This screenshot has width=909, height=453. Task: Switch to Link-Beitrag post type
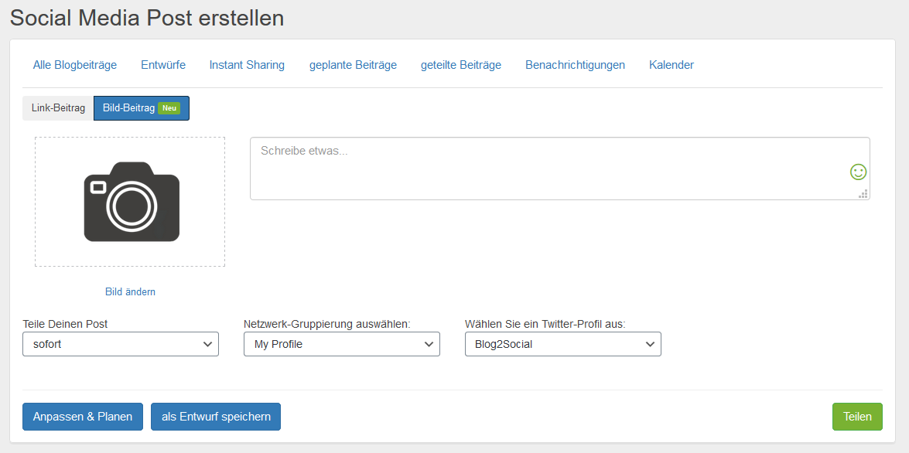[x=58, y=108]
